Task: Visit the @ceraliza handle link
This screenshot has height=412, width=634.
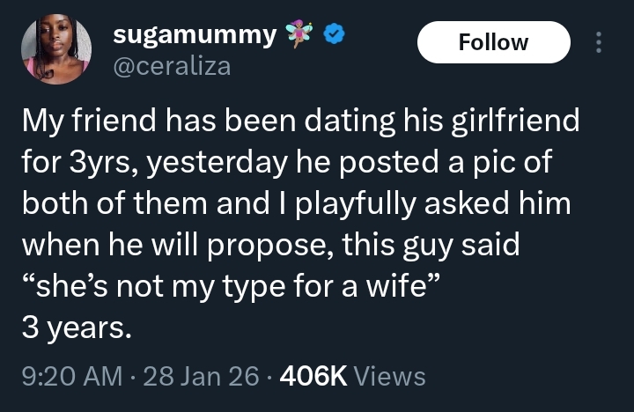Action: [172, 65]
